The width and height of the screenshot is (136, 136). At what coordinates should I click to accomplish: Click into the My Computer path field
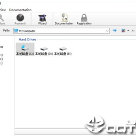pyautogui.click(x=61, y=31)
